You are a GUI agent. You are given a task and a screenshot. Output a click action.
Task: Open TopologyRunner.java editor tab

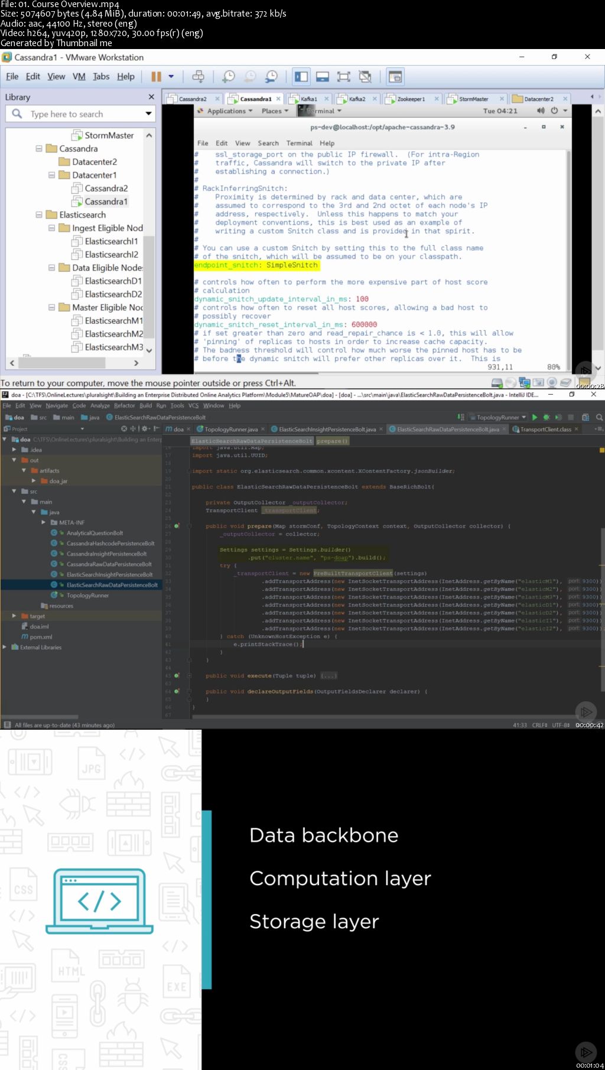231,429
